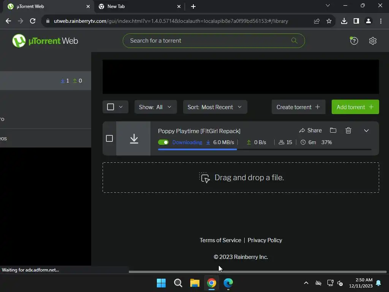Click the 6.0 MB/s download speed text
The width and height of the screenshot is (389, 292).
(x=223, y=142)
